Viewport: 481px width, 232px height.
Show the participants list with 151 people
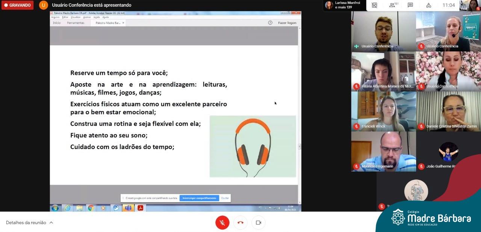(x=393, y=5)
